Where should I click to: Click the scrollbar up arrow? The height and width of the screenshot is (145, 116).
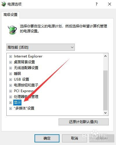click(106, 56)
